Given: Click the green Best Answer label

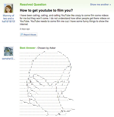Looking at the screenshot, I should pos(28,48).
